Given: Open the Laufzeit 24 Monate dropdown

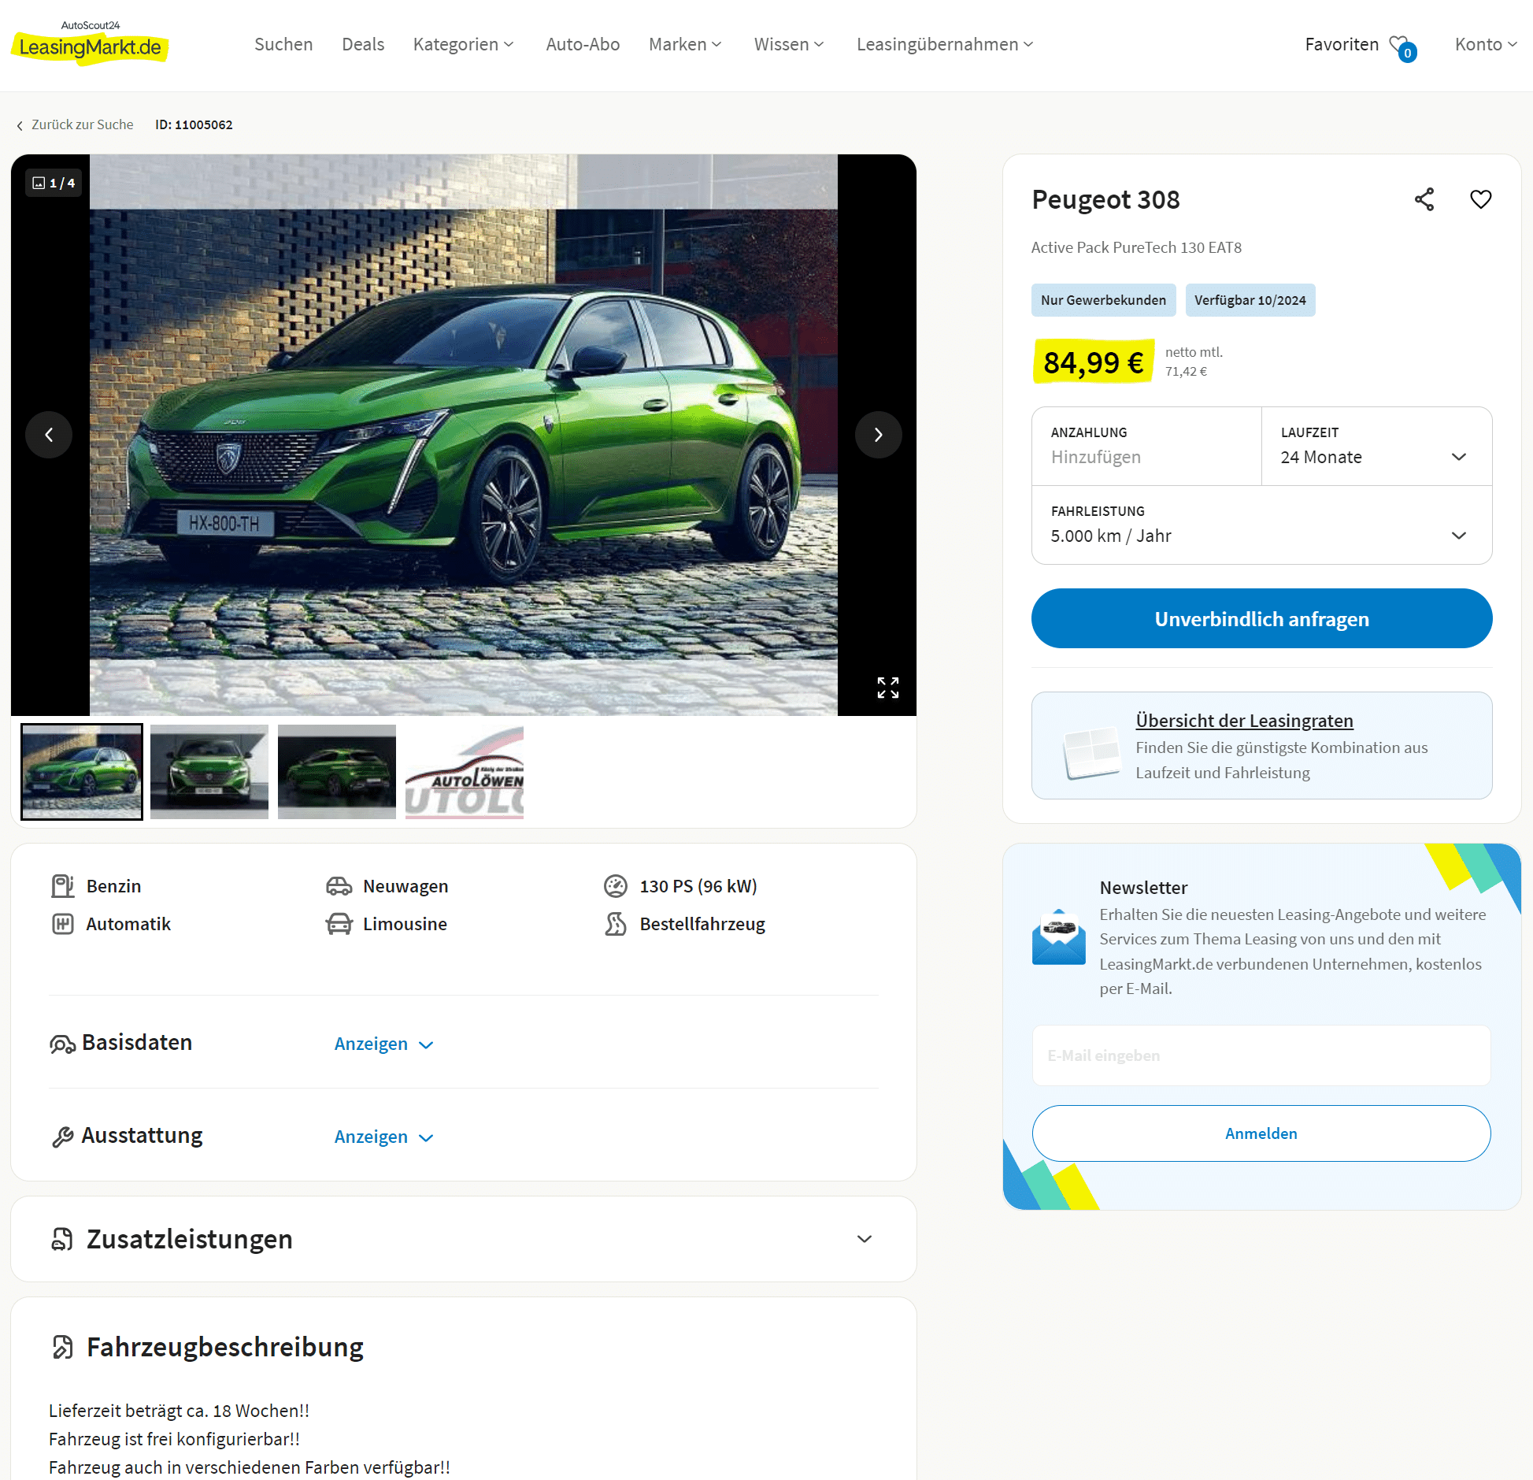Looking at the screenshot, I should pyautogui.click(x=1376, y=447).
